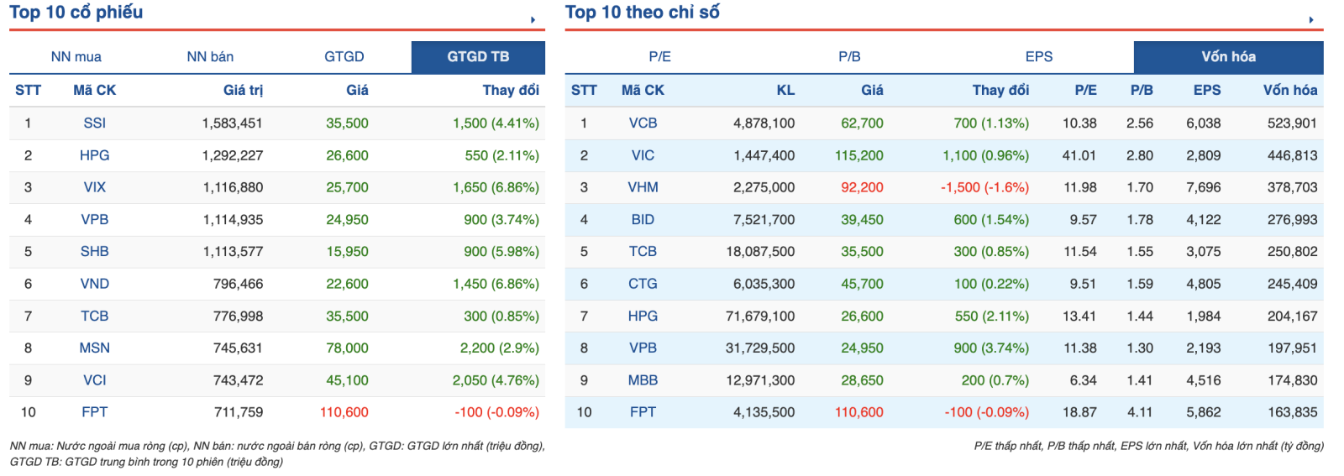Select FPT price 110,600 in left table
The height and width of the screenshot is (476, 1344).
(344, 412)
